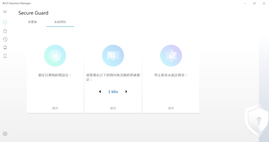Open the hamburger navigation menu
269x142 pixels.
(5, 12)
